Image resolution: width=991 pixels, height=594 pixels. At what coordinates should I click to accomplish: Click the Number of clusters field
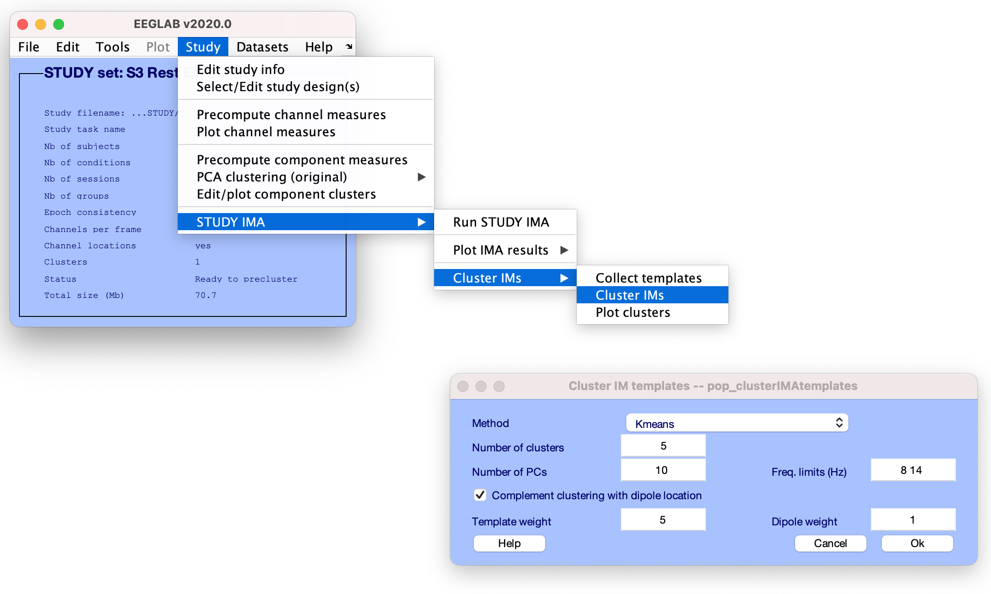click(x=663, y=446)
